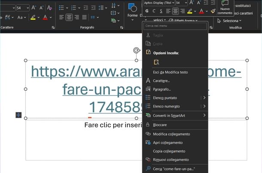Screen dimensions: 262x173
Task: Select Apri collegamento
Action: [x=175, y=143]
